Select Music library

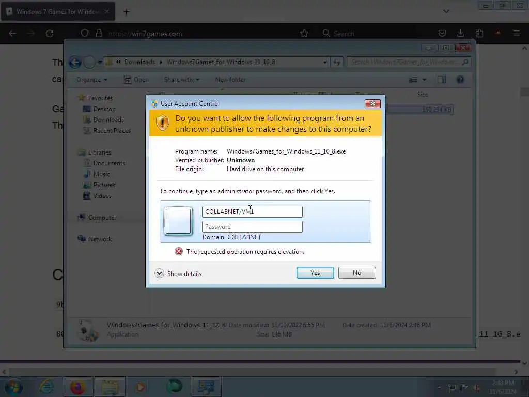pos(102,174)
